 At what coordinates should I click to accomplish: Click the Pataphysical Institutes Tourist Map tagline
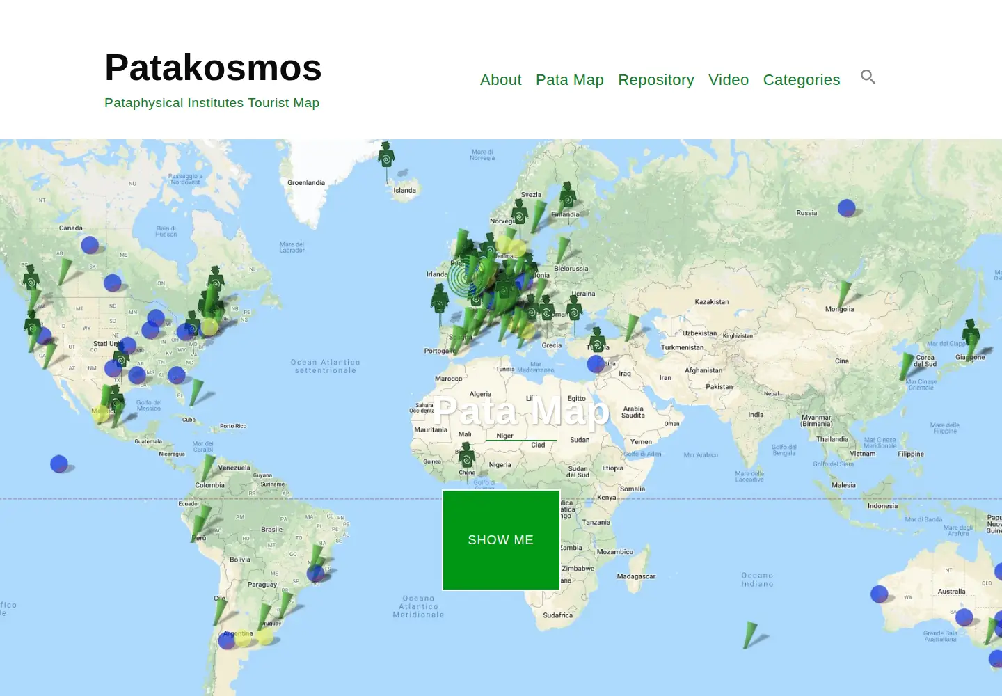point(212,103)
